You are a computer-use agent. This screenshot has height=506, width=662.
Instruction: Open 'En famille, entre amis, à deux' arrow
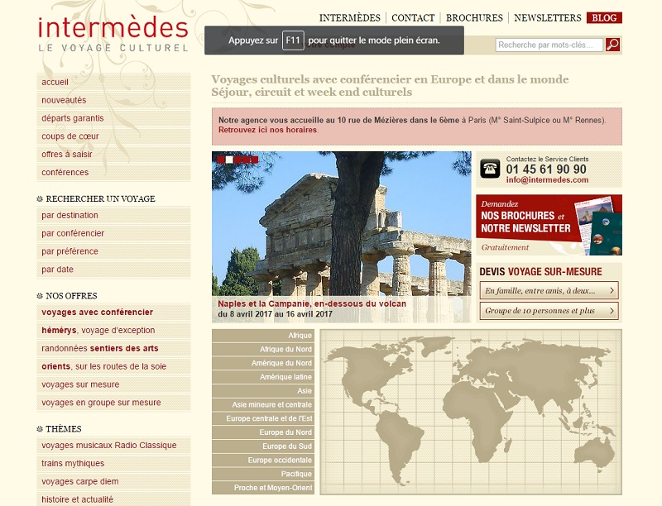[612, 290]
